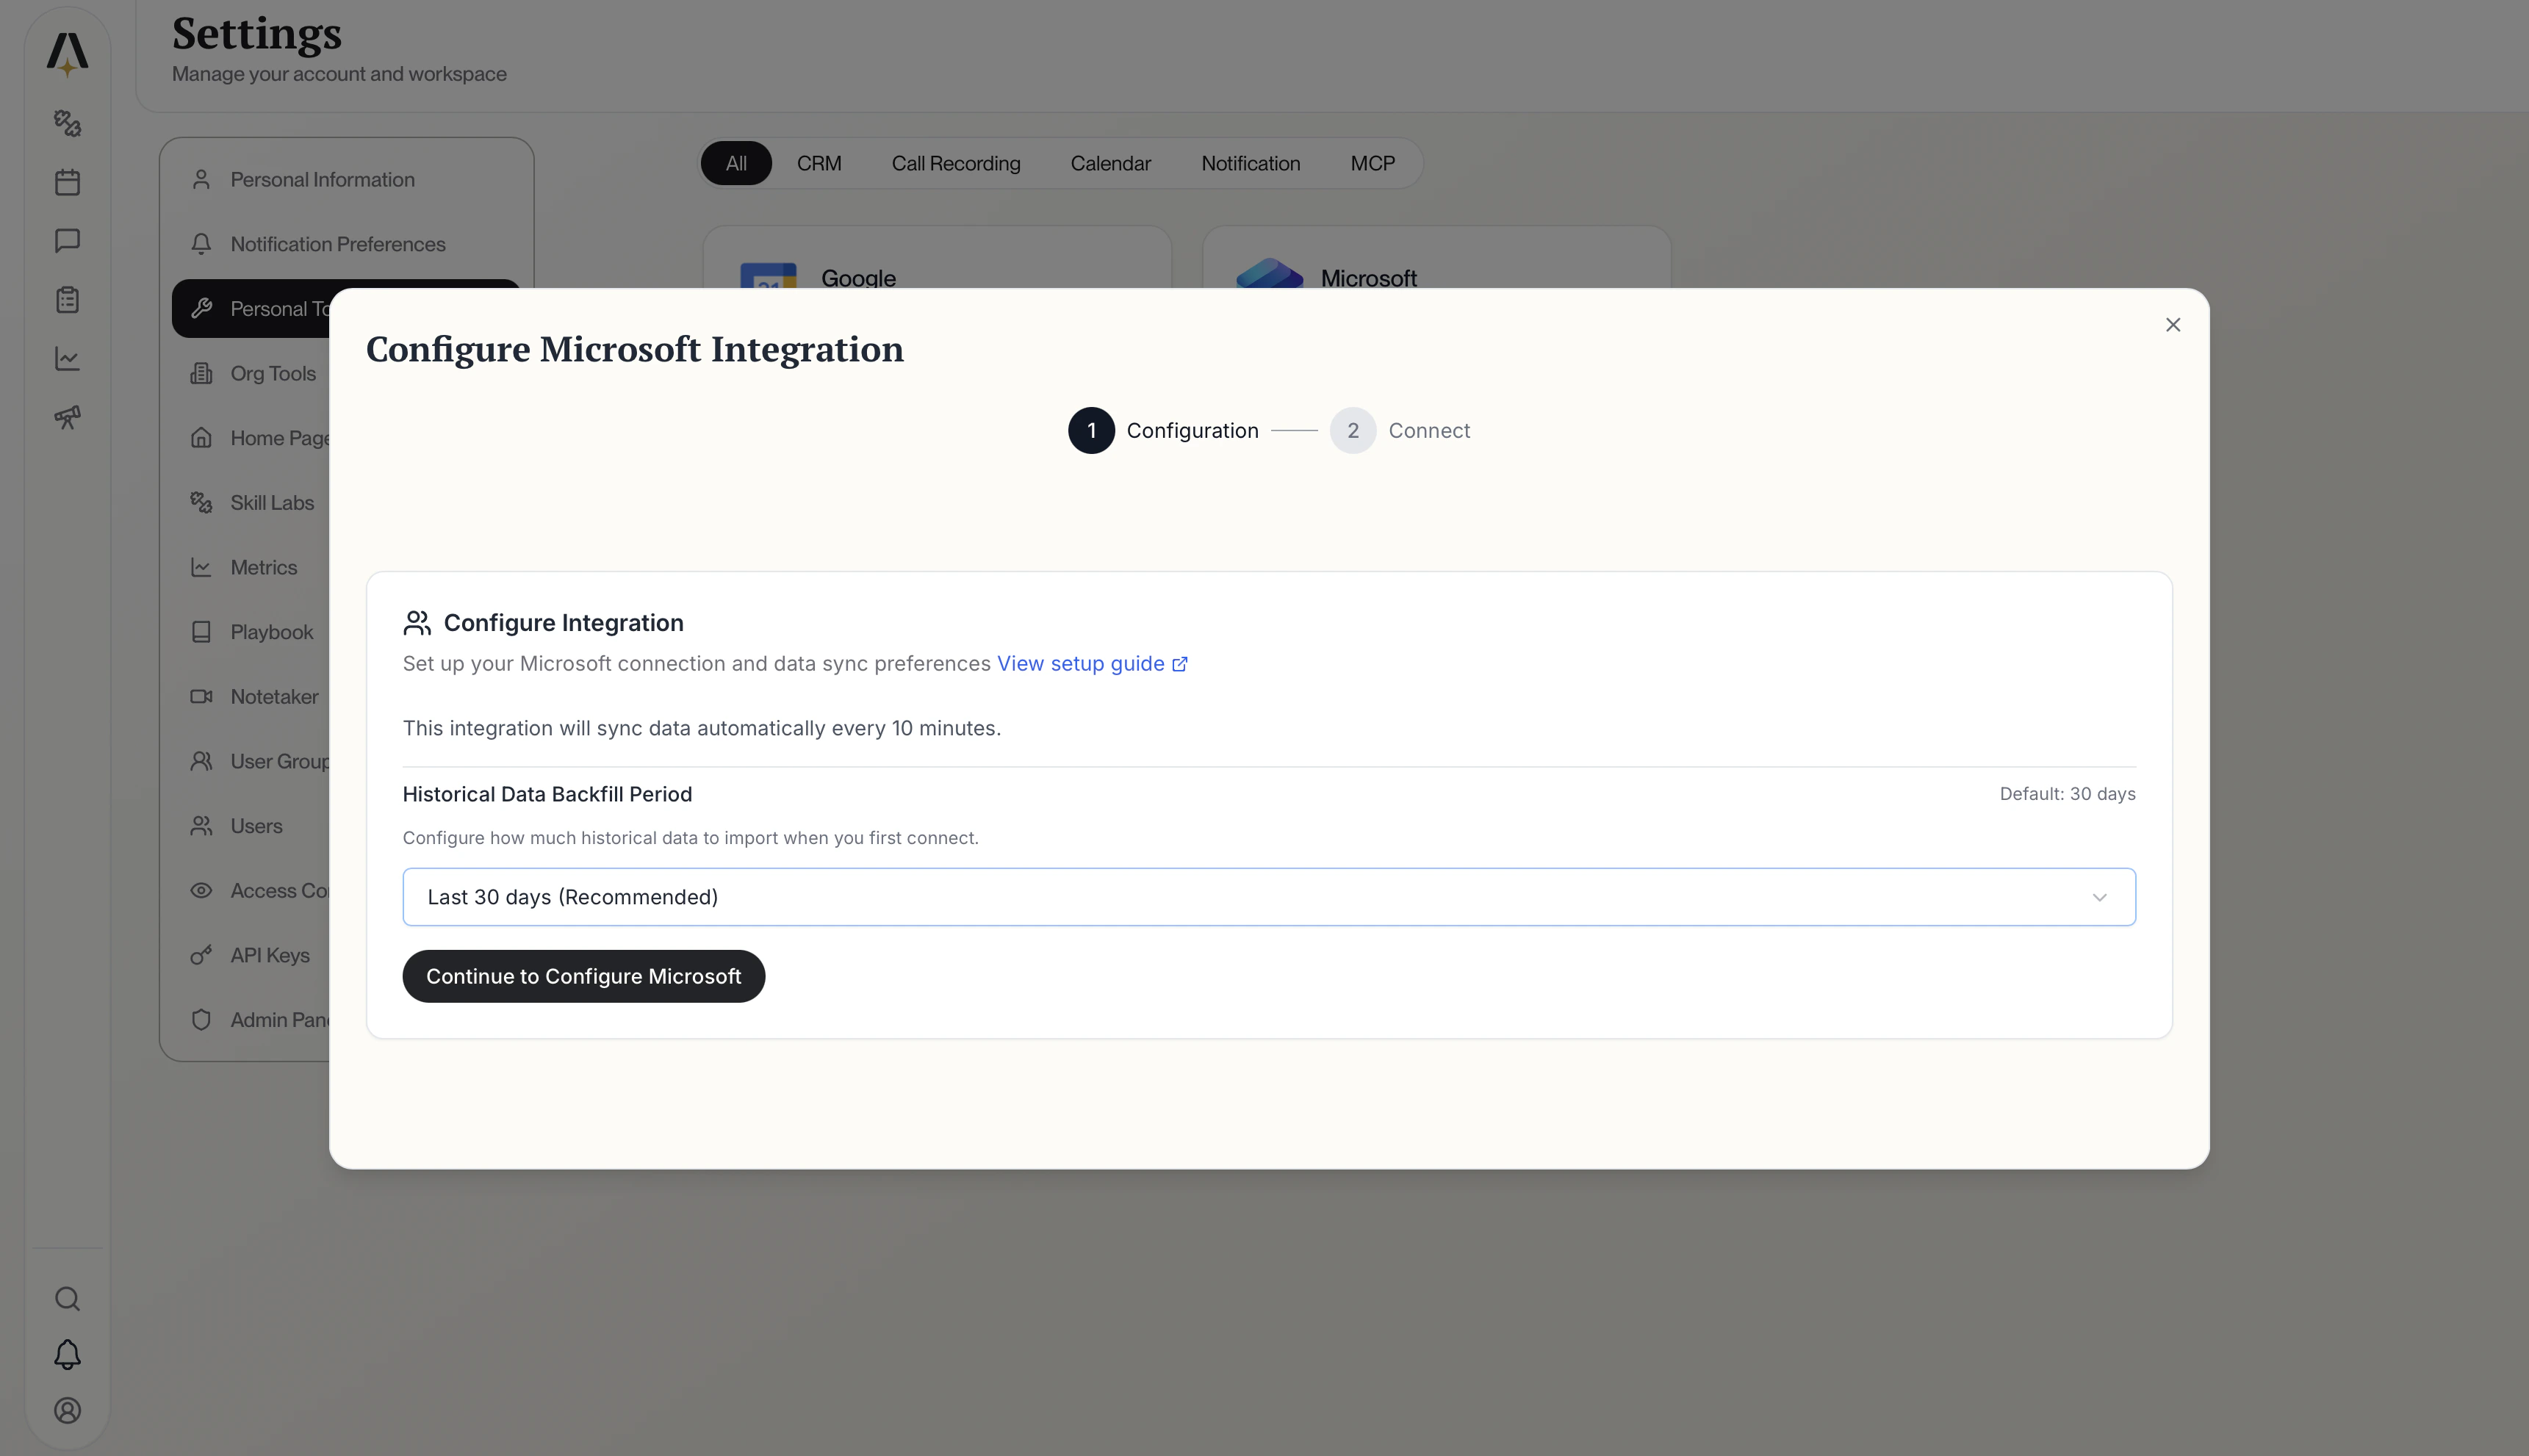Viewport: 2529px width, 1456px height.
Task: Open the telescope icon in left rail
Action: (x=67, y=417)
